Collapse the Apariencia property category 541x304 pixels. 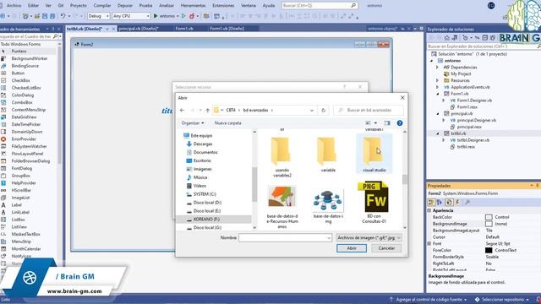[429, 210]
